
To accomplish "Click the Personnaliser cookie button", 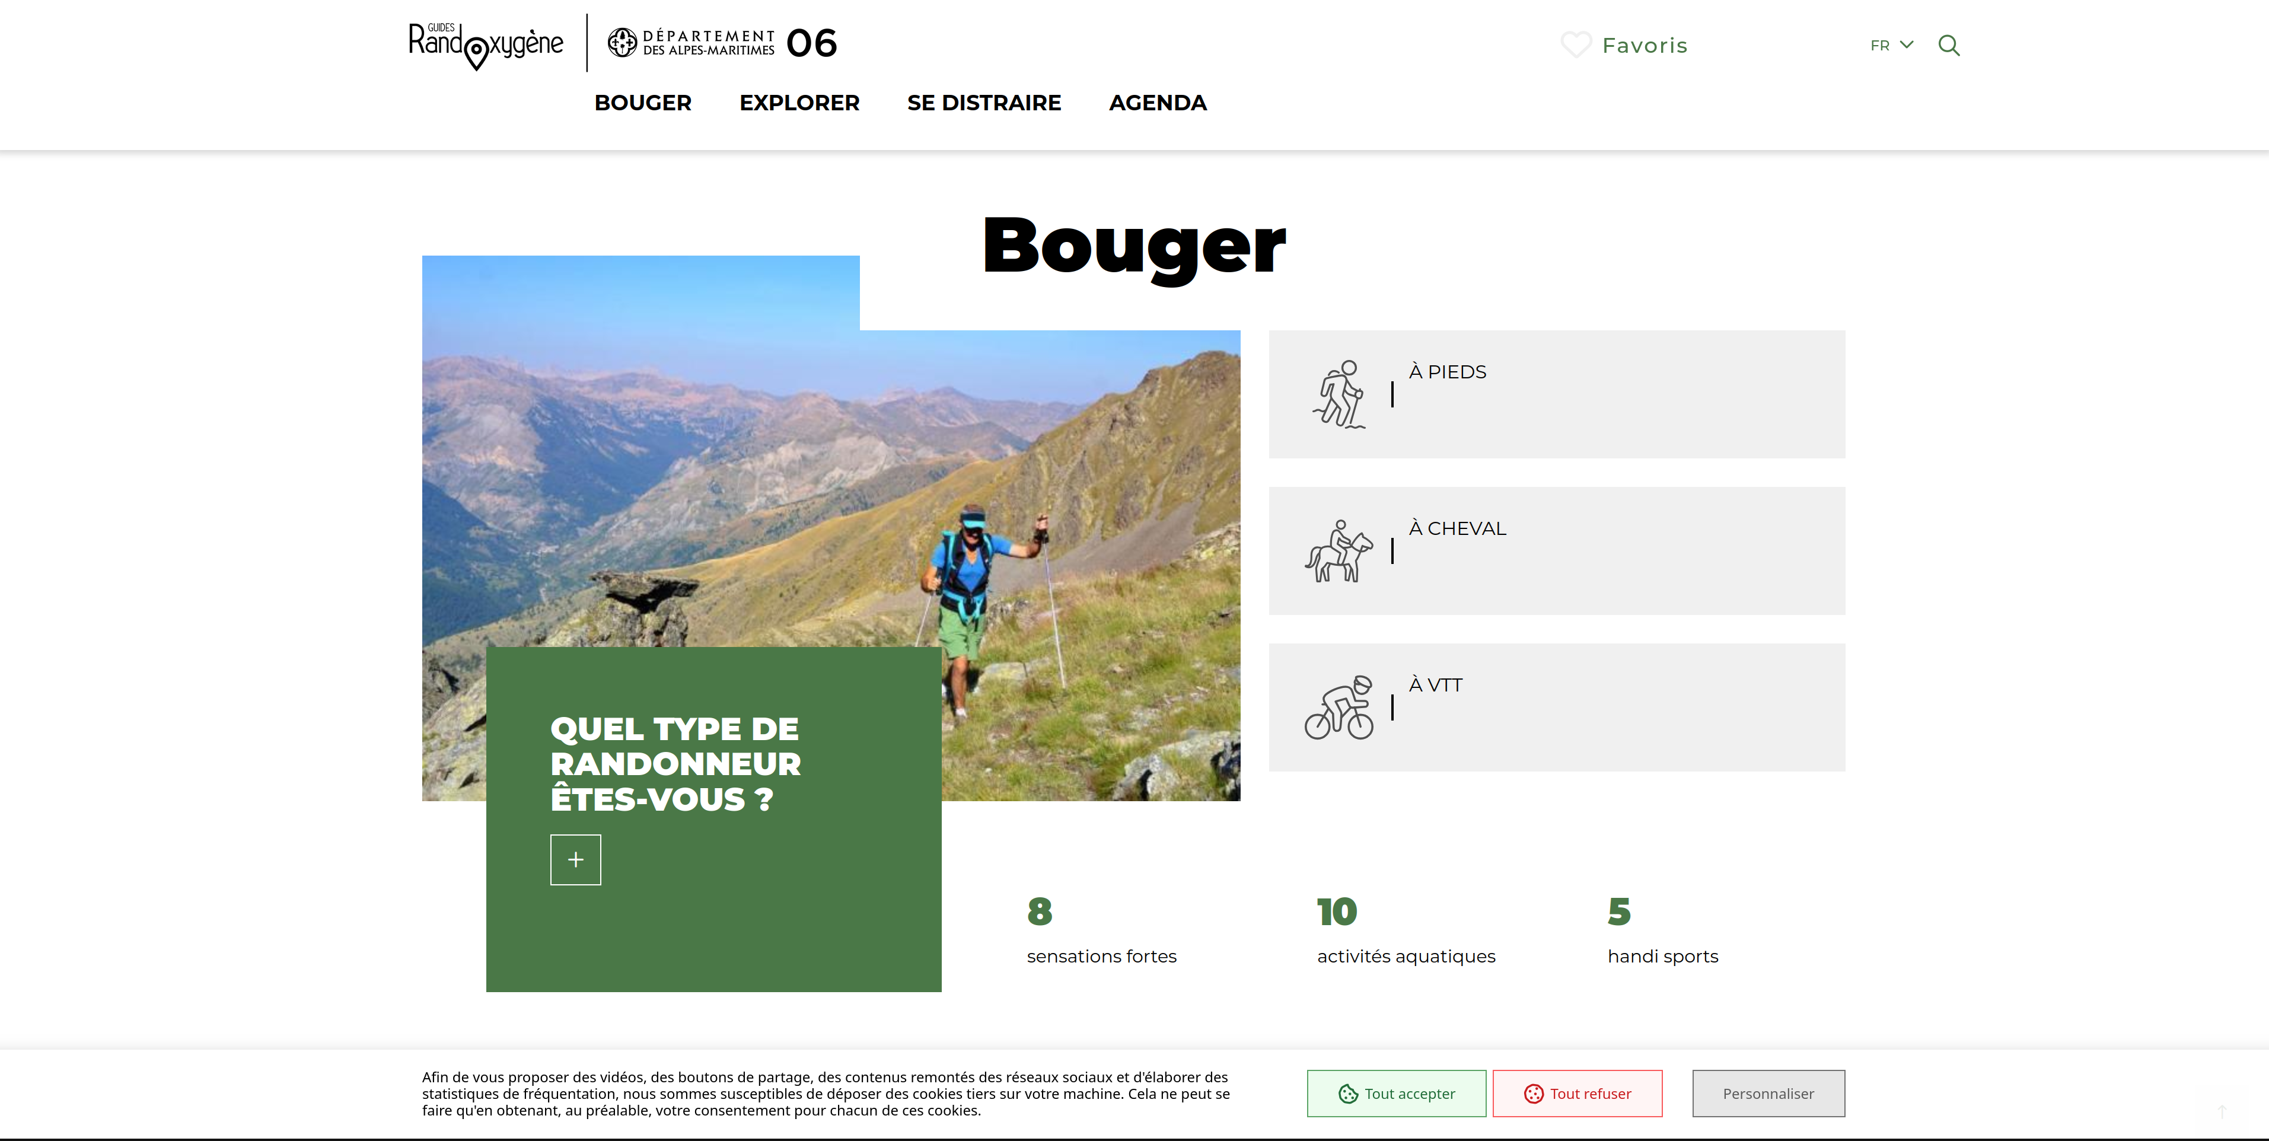I will [1768, 1094].
